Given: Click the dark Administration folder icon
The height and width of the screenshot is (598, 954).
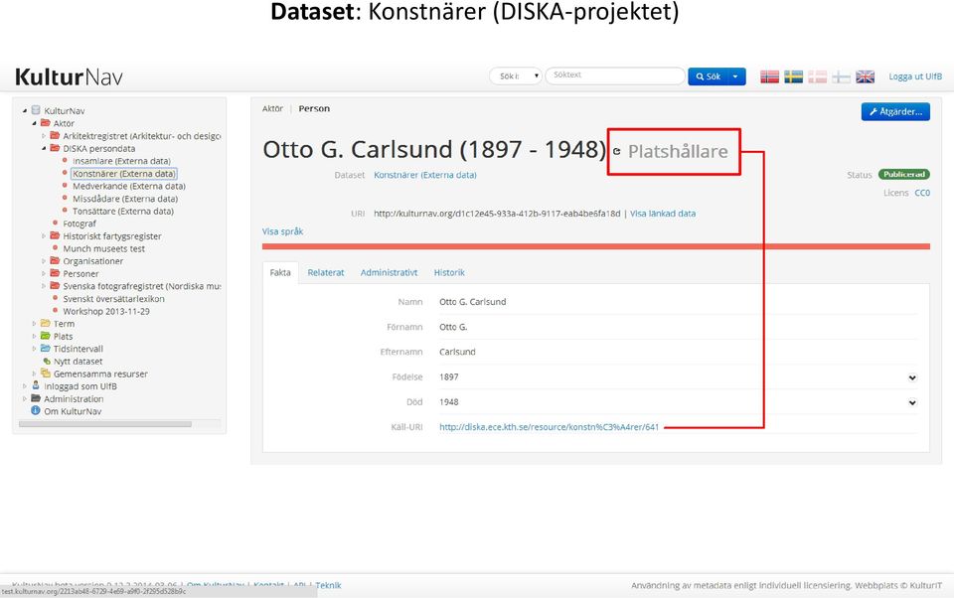Looking at the screenshot, I should (x=36, y=398).
